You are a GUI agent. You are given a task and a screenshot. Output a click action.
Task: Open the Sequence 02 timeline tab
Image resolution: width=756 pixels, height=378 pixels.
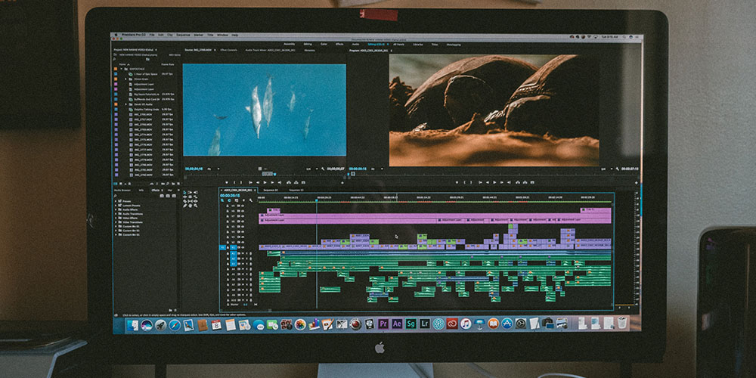click(271, 190)
